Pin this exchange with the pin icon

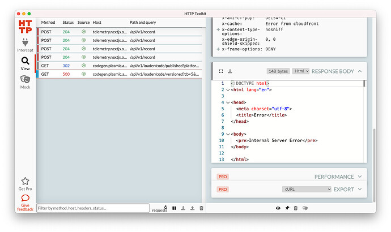(287, 208)
